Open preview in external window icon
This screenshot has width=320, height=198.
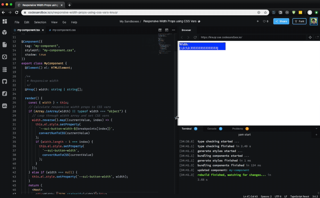click(167, 30)
